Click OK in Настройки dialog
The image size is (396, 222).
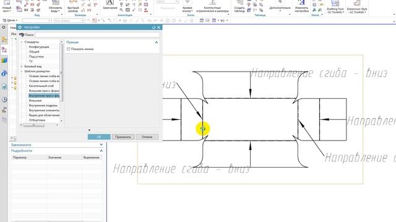coord(99,137)
